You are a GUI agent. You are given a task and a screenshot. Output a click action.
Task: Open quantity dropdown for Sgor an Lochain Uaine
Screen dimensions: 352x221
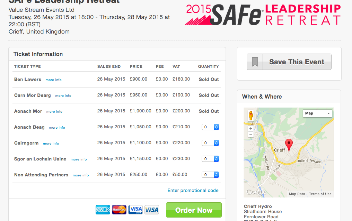(x=210, y=159)
